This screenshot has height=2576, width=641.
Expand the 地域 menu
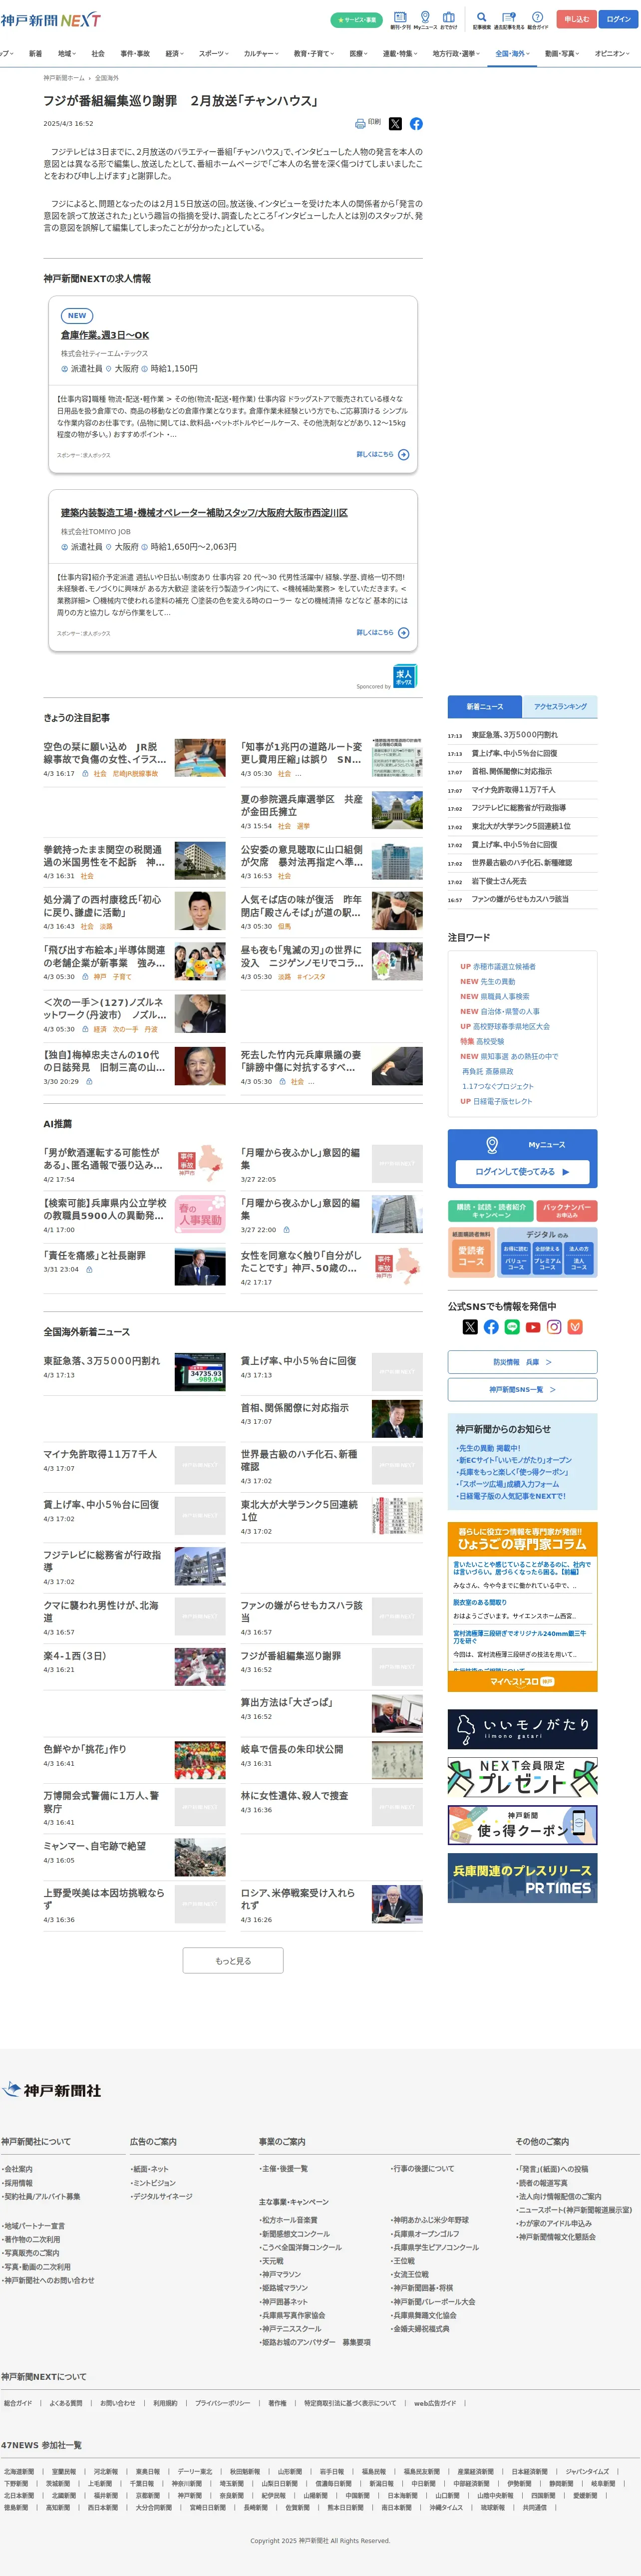click(67, 54)
